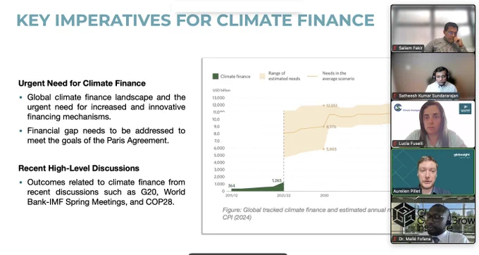This screenshot has width=479, height=255.
Task: Click the cube logo in Dr. Mallé Fofana's tile
Action: click(x=404, y=215)
